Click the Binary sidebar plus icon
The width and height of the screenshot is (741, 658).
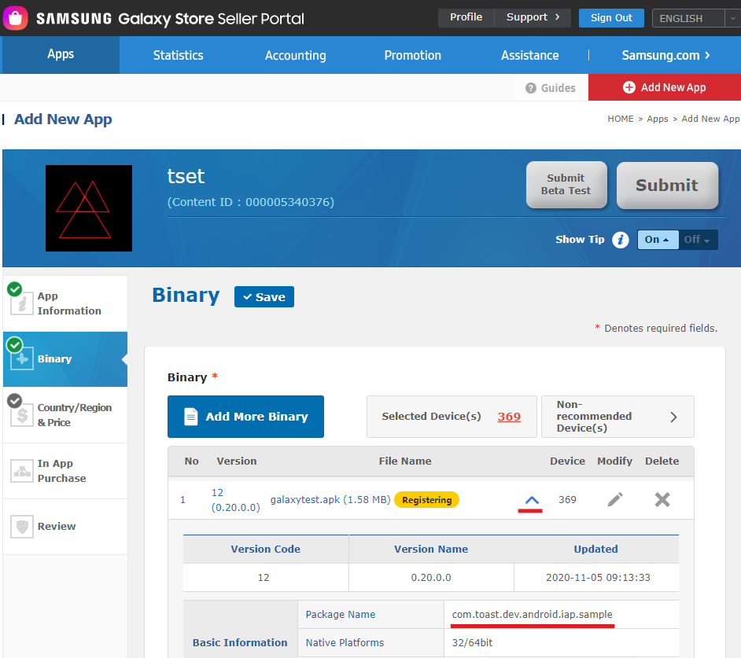tap(22, 358)
